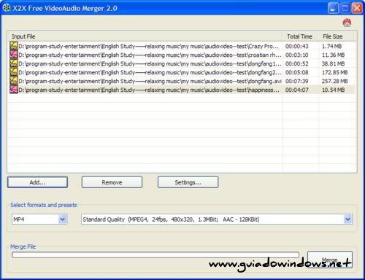This screenshot has height=280, width=365.
Task: Click the 00:03:10 total time cell
Action: coord(297,55)
